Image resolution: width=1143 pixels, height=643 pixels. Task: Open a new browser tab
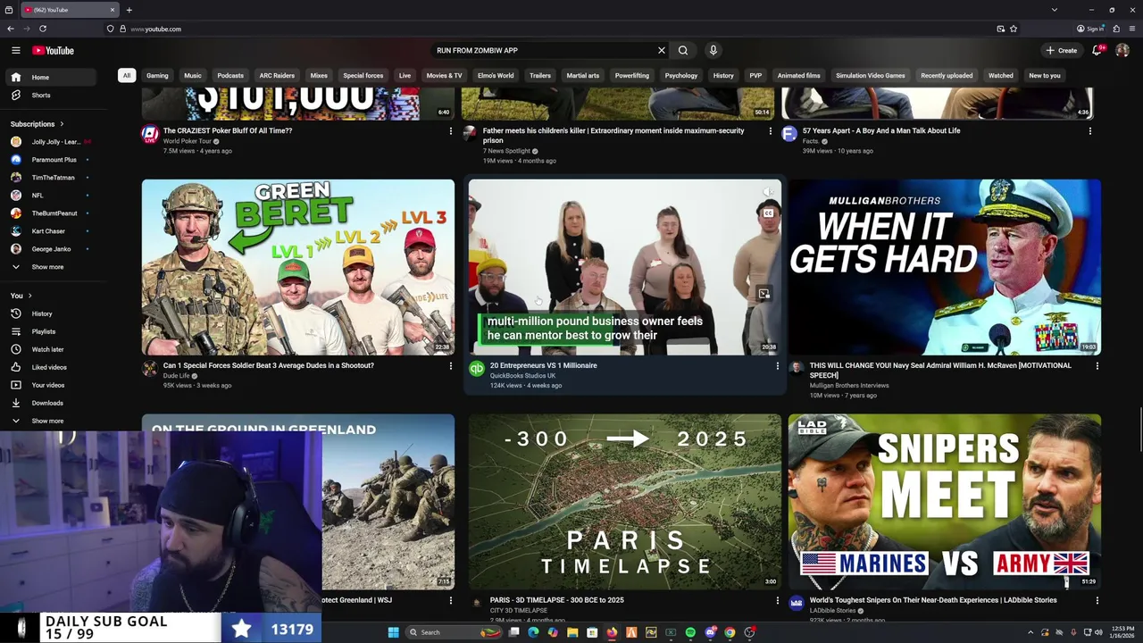[129, 10]
